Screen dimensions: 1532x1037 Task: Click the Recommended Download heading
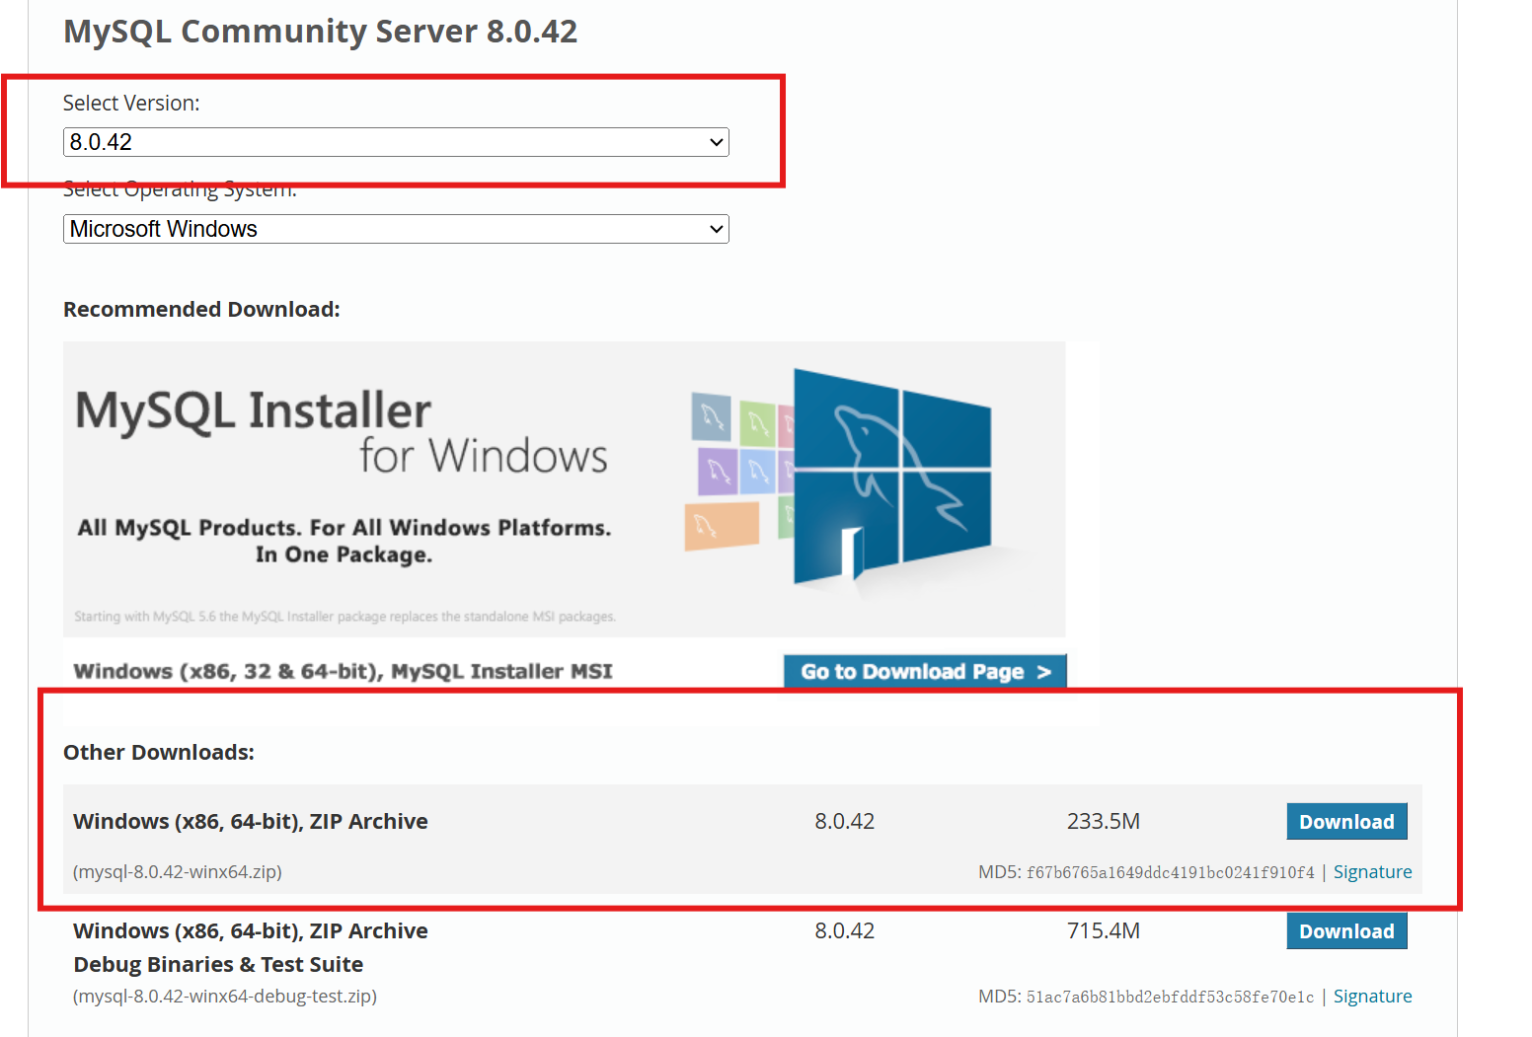coord(201,309)
